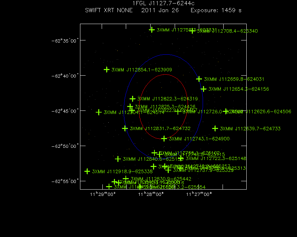The height and width of the screenshot is (237, 297).
Task: Select the SWIFT XRT NONE header text
Action: point(109,10)
